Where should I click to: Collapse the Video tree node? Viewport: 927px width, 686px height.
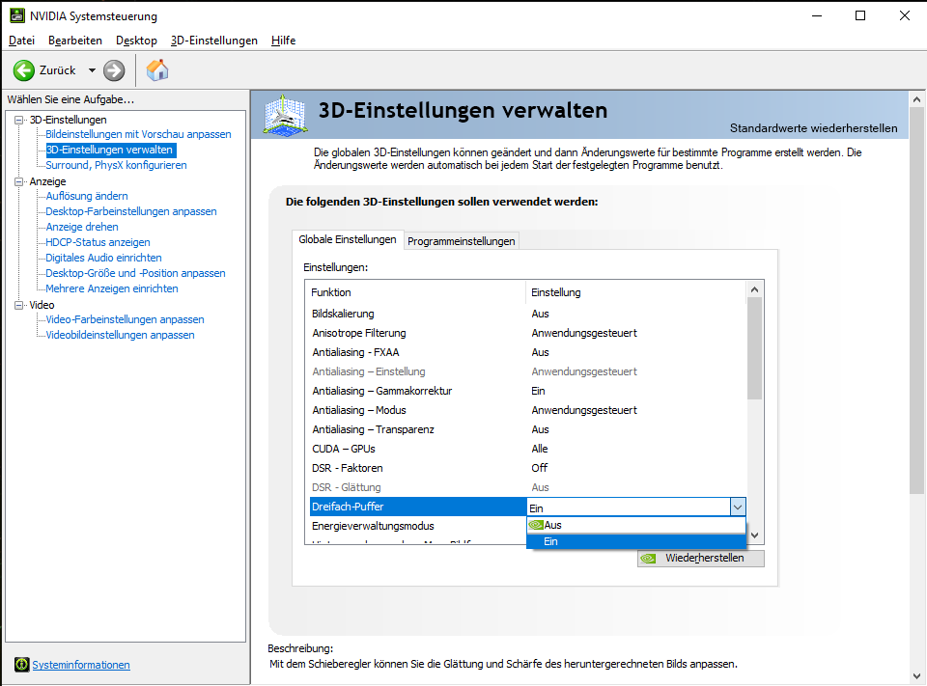point(19,305)
